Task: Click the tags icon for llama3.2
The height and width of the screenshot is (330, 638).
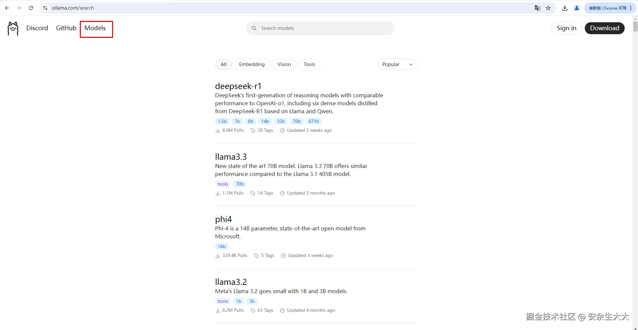Action: tap(253, 310)
